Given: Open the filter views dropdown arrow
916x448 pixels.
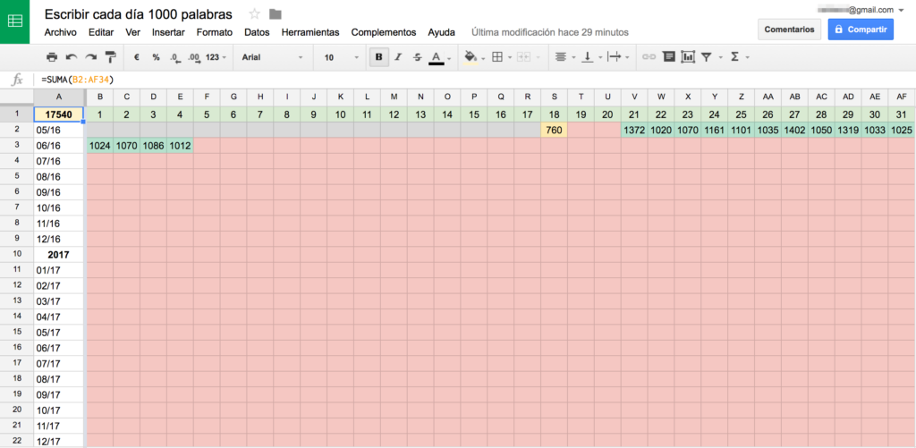Looking at the screenshot, I should [721, 58].
